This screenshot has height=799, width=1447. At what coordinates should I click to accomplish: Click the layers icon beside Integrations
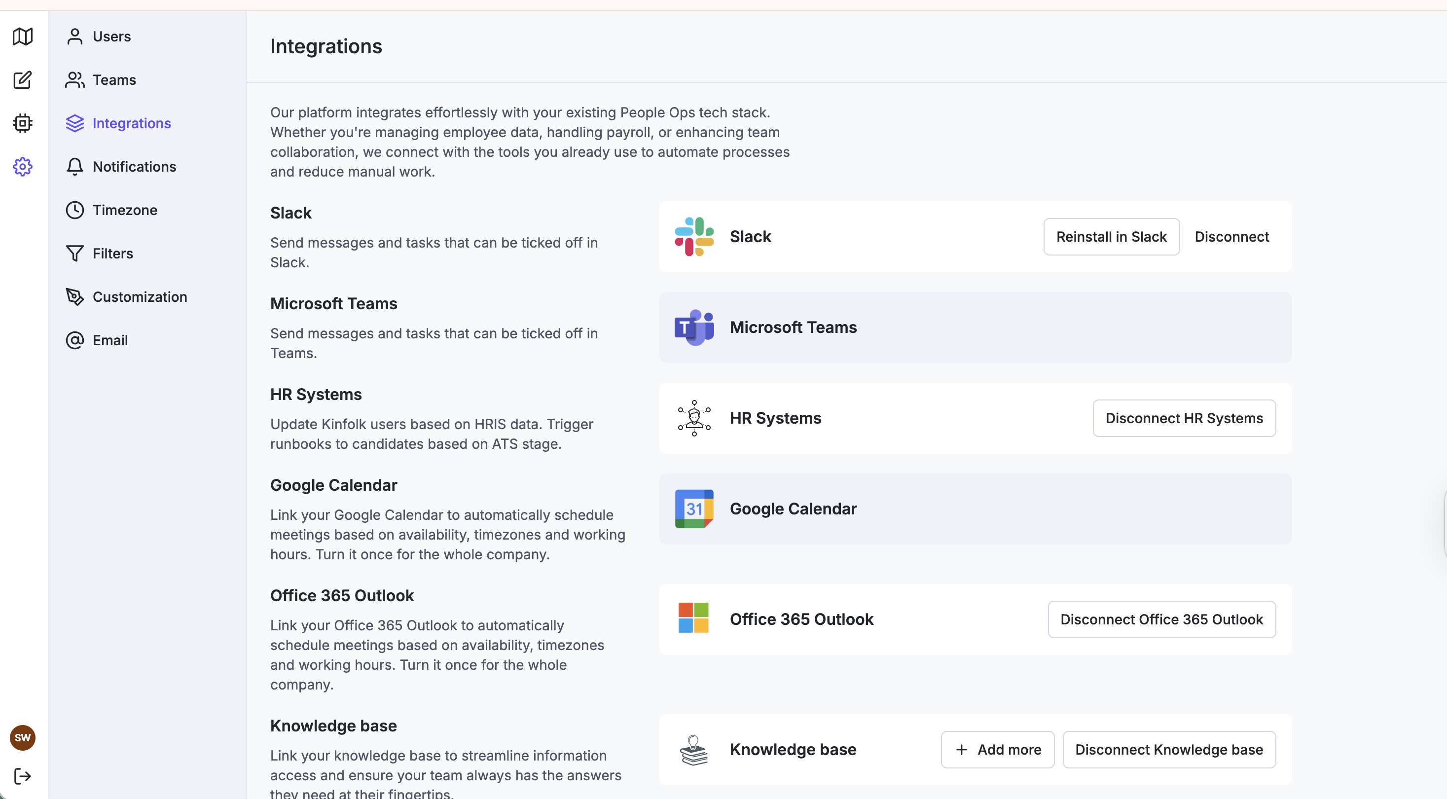(x=74, y=123)
